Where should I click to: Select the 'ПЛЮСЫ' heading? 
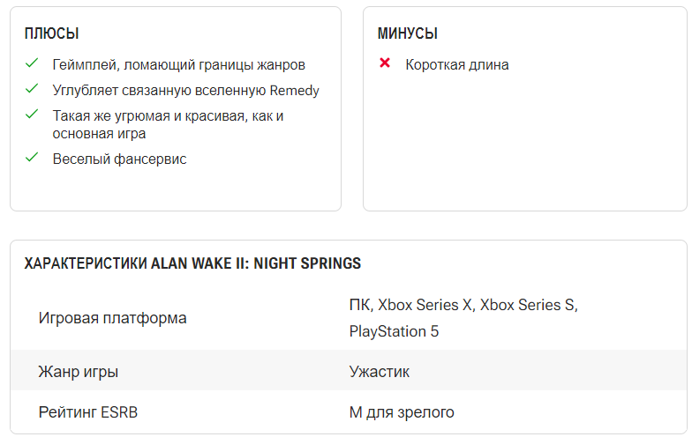[51, 33]
